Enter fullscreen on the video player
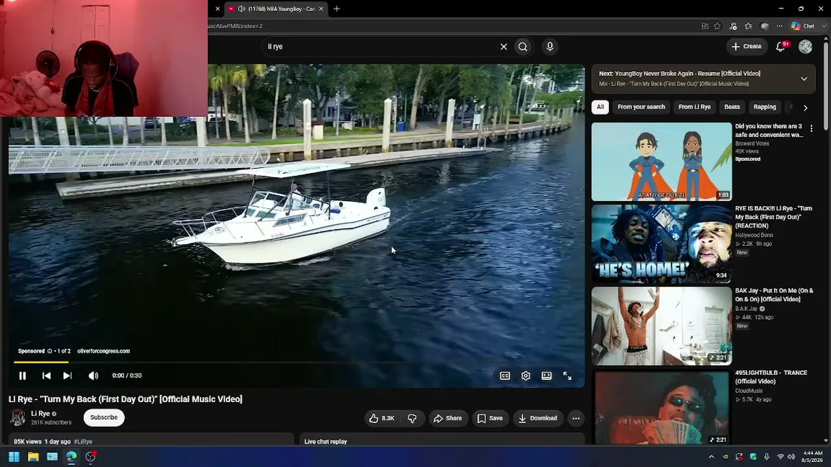Viewport: 831px width, 467px height. coord(567,376)
